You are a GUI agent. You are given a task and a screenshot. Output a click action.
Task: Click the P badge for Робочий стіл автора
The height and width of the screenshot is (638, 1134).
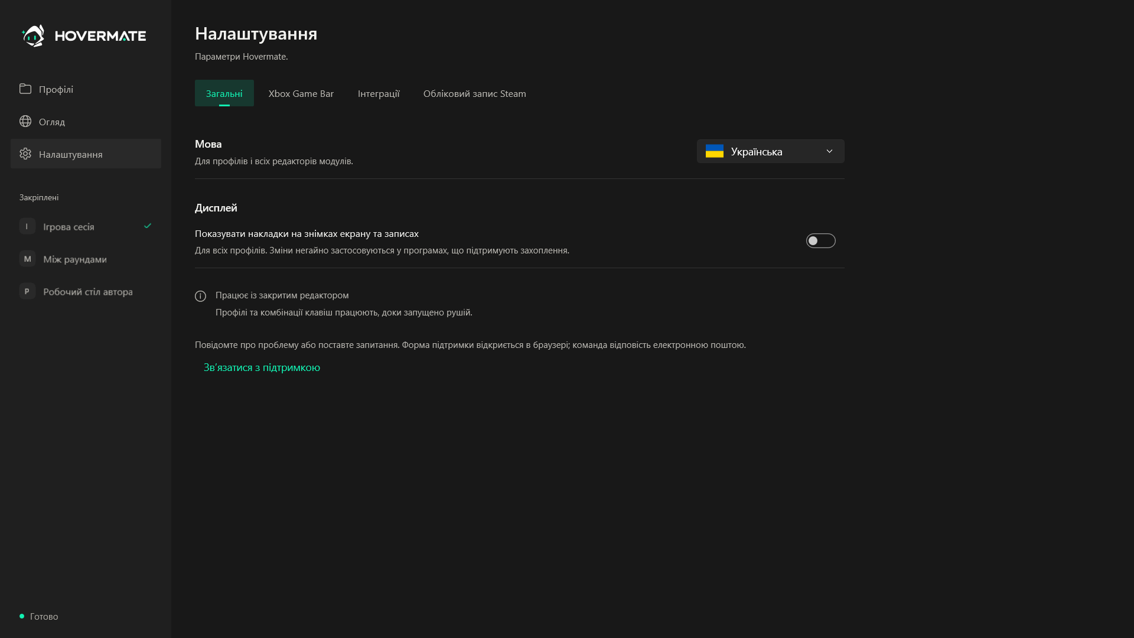(27, 291)
